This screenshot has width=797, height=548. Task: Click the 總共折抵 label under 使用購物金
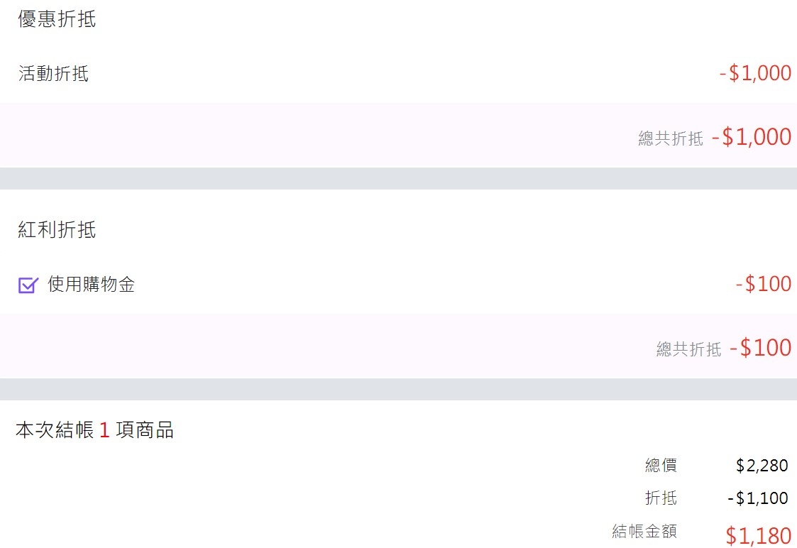pos(688,349)
